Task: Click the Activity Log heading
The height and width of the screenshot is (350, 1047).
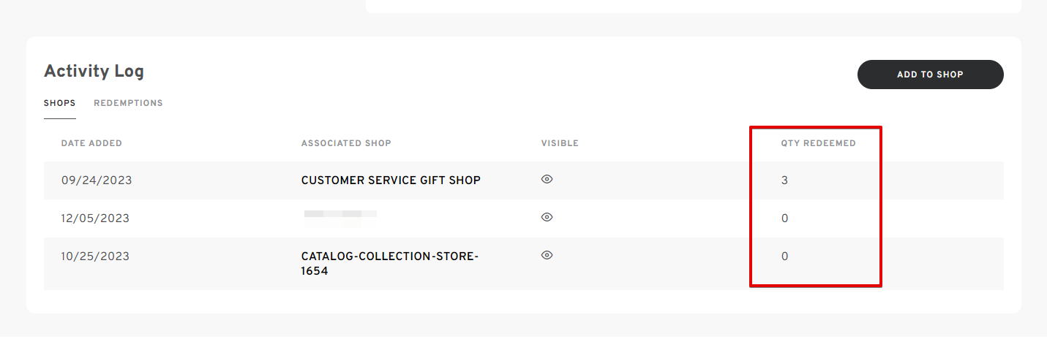Action: click(94, 71)
